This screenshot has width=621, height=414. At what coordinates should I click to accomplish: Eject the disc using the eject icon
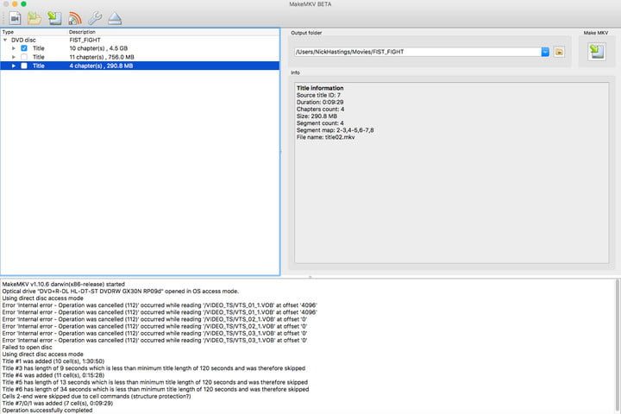[x=115, y=17]
